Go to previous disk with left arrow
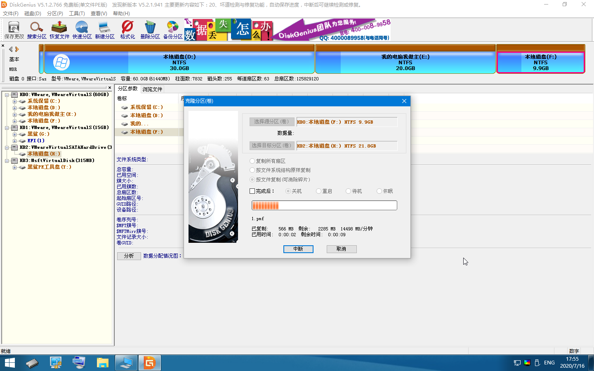This screenshot has width=594, height=371. [11, 49]
